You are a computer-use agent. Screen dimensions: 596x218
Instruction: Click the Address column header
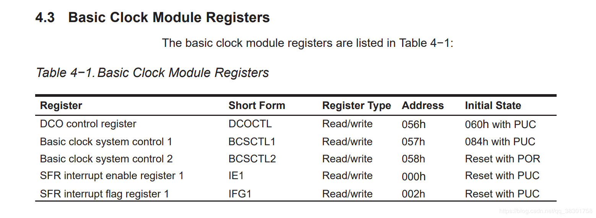(x=422, y=106)
